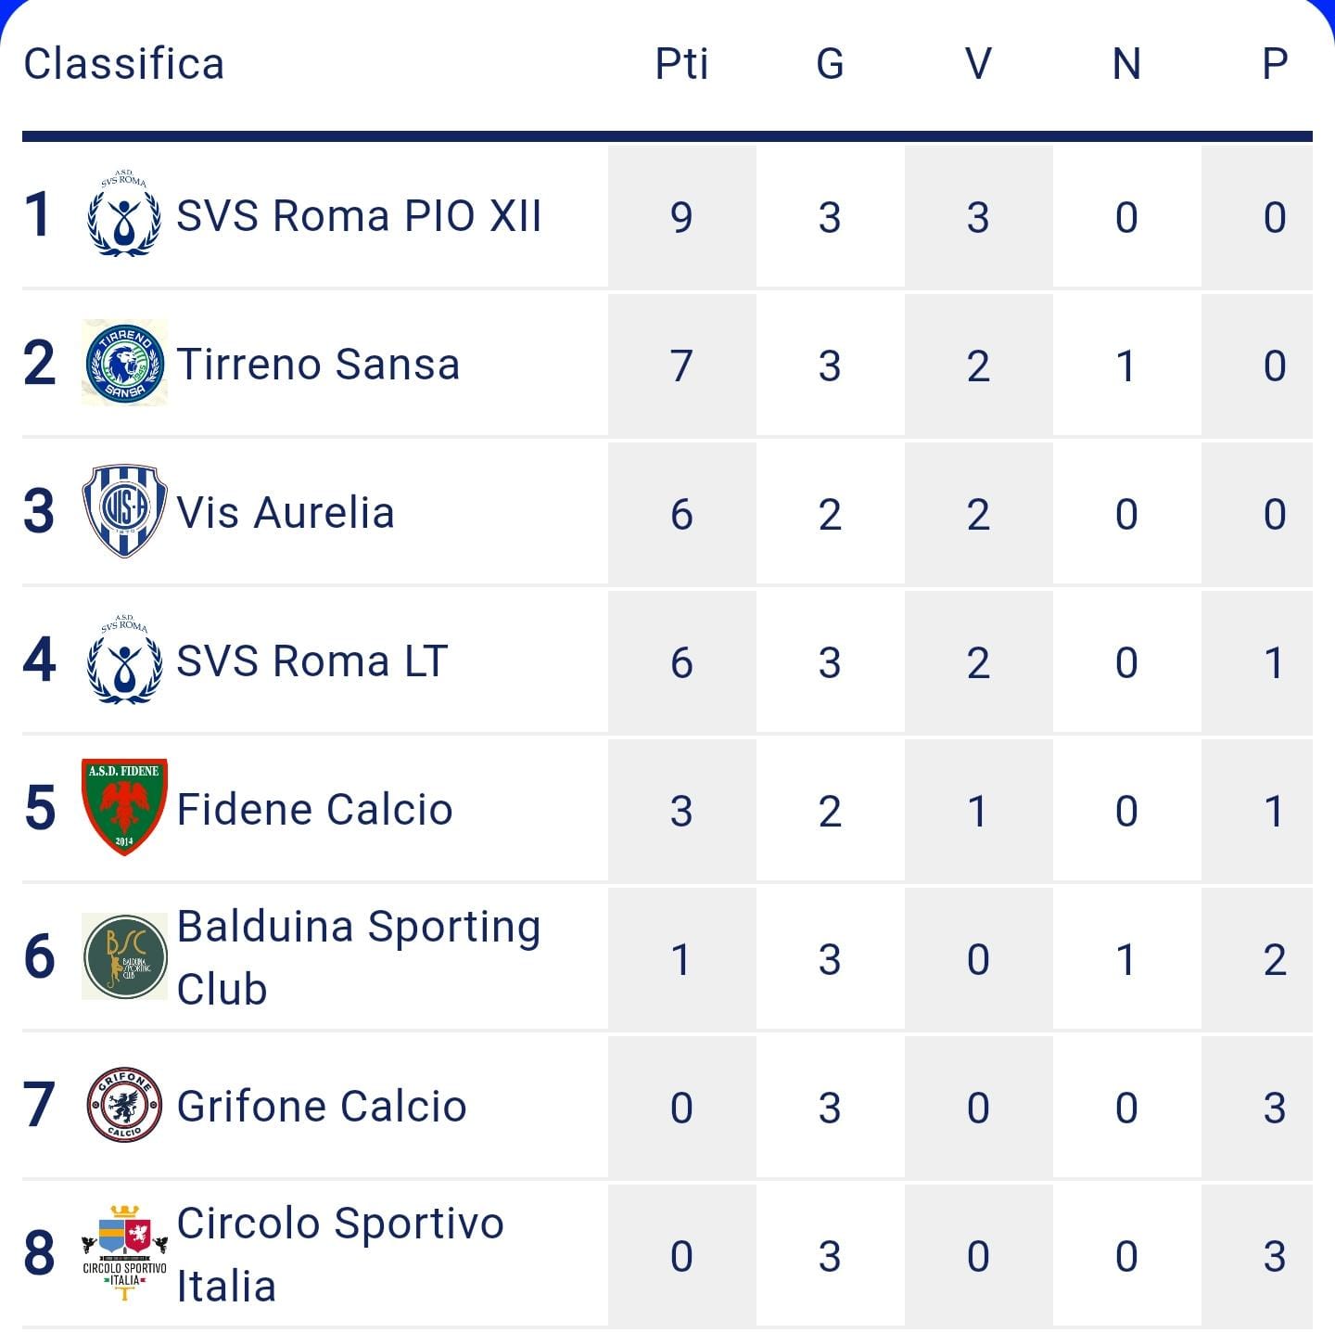
Task: Click the SVS Roma LT crest
Action: 124,660
